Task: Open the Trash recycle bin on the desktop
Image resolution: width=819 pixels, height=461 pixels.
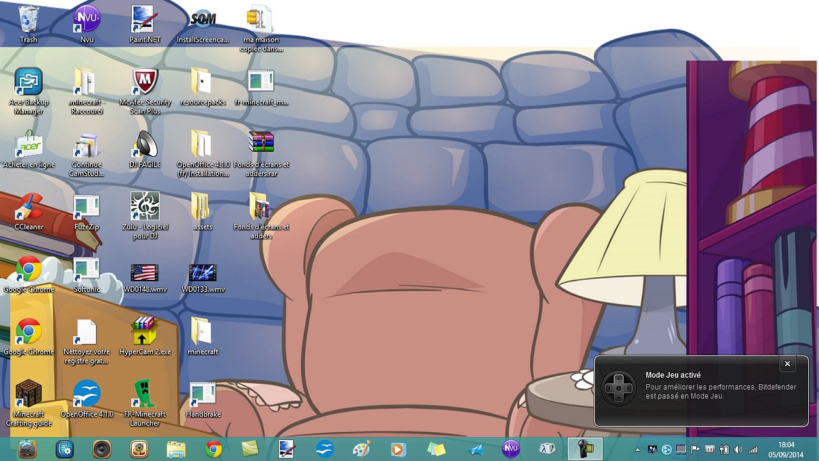Action: pos(28,24)
